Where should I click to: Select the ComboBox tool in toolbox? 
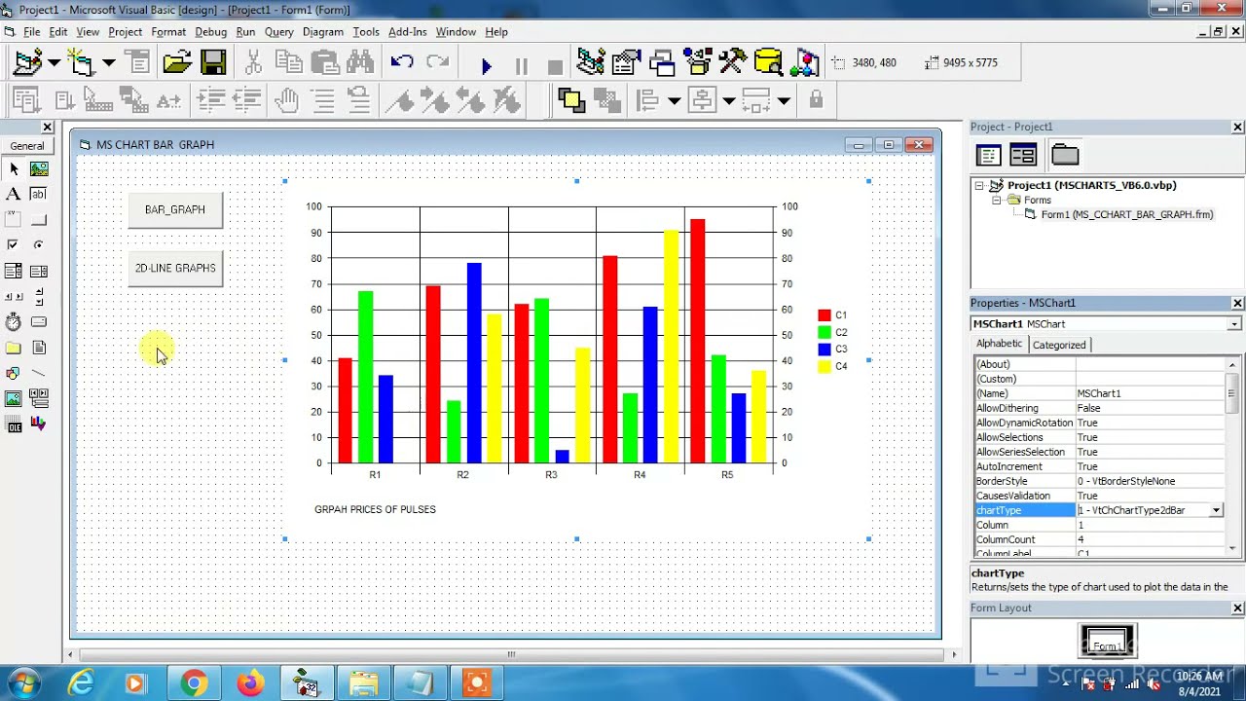(14, 272)
